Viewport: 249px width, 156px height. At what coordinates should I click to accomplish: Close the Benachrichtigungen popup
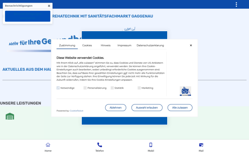click(x=49, y=6)
